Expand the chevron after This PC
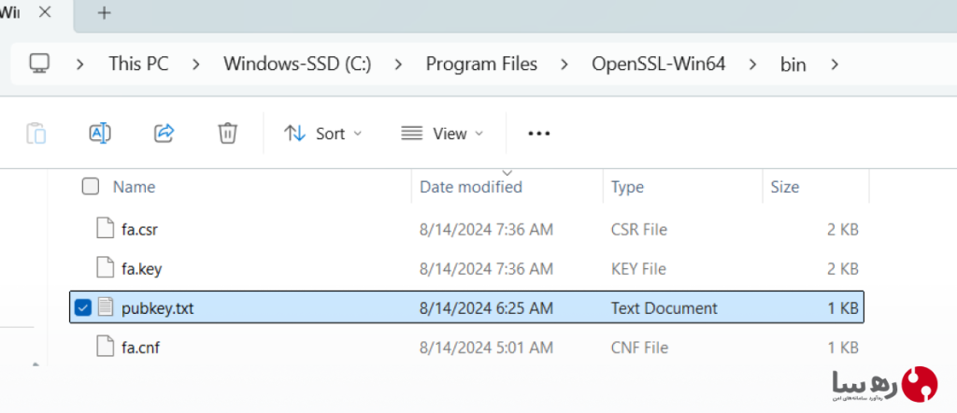 point(196,64)
